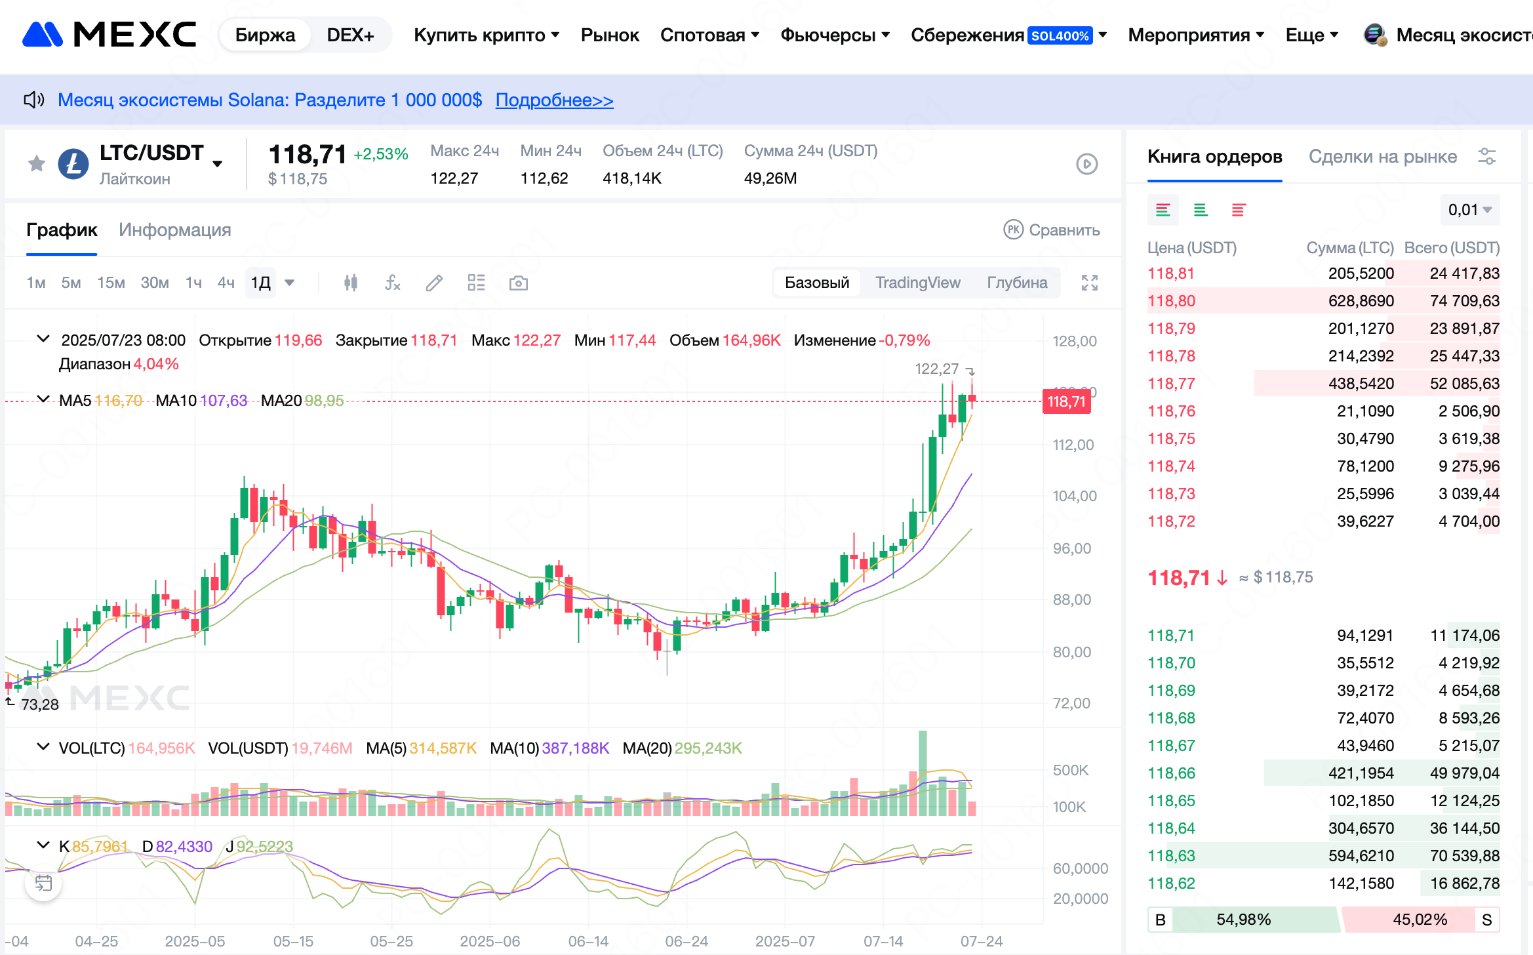Open Фьючерсы dropdown menu

point(835,35)
